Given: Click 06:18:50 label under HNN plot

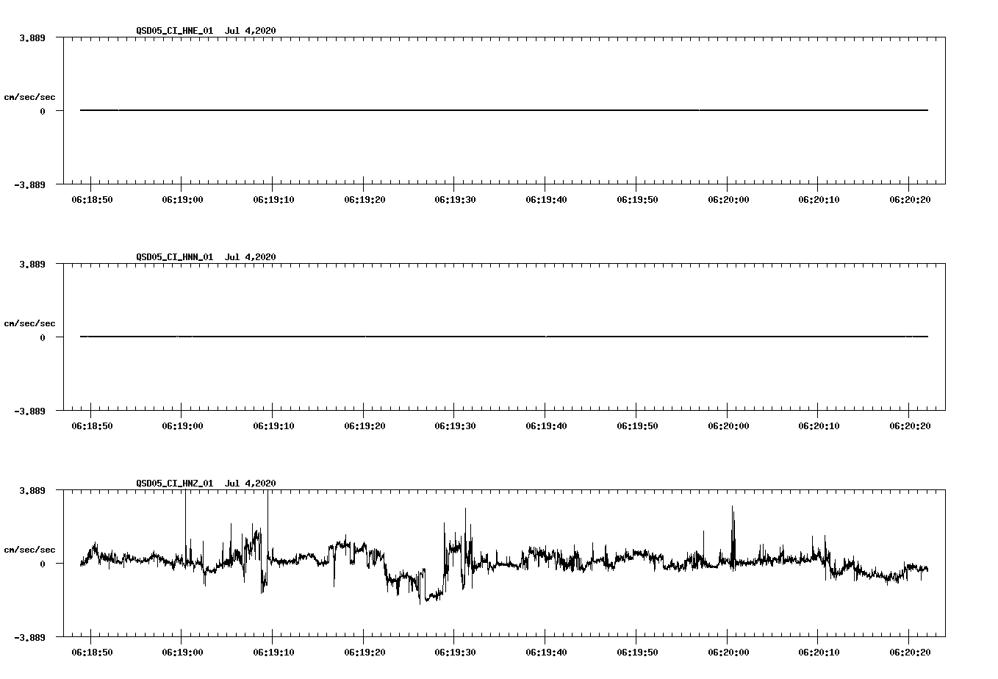Looking at the screenshot, I should 92,426.
